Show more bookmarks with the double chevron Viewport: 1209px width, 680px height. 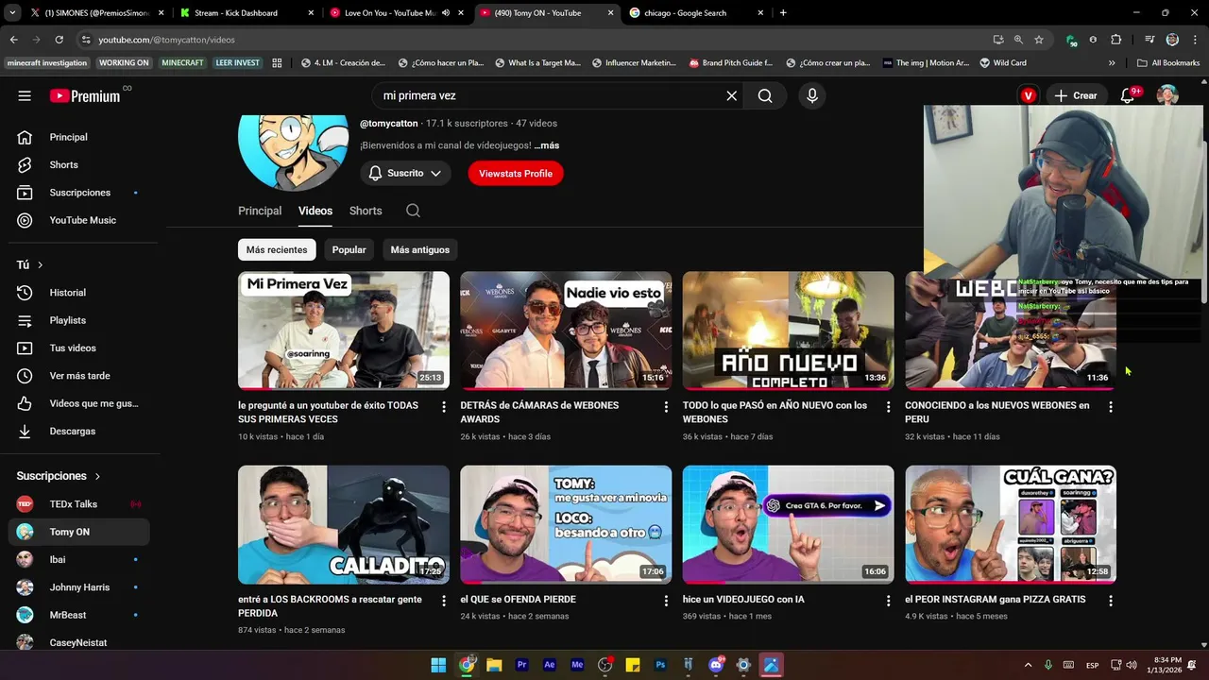pyautogui.click(x=1112, y=63)
